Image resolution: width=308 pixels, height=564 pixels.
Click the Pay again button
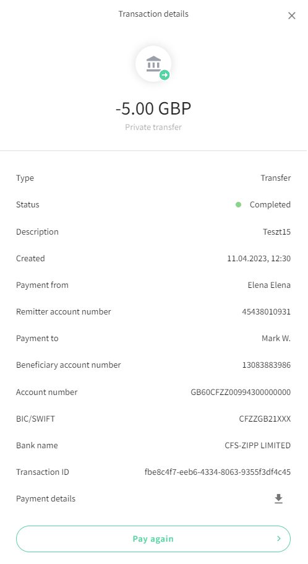tap(153, 539)
